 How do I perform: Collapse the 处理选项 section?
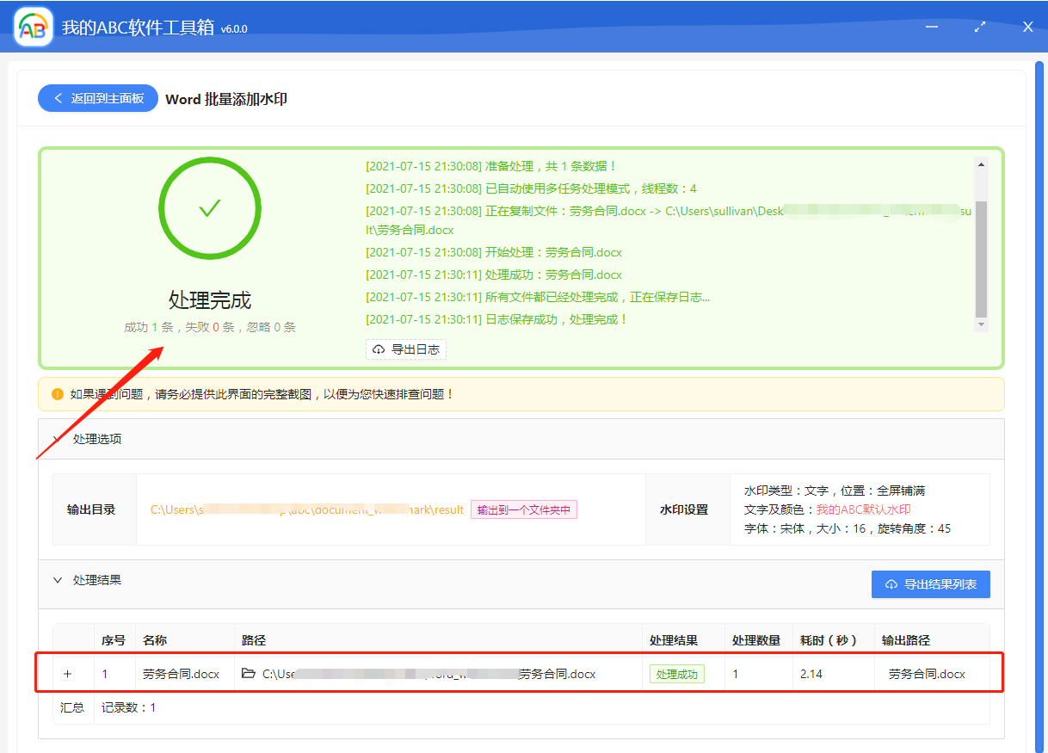(59, 438)
